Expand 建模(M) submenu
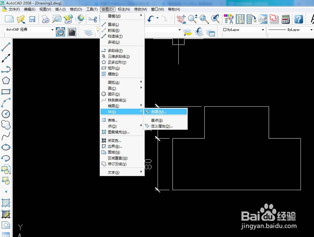Image resolution: width=314 pixels, height=237 pixels. [122, 16]
